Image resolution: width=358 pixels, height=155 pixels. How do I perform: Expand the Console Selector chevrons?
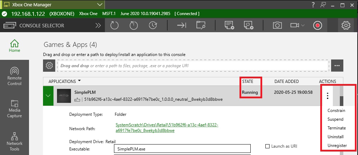[98, 26]
